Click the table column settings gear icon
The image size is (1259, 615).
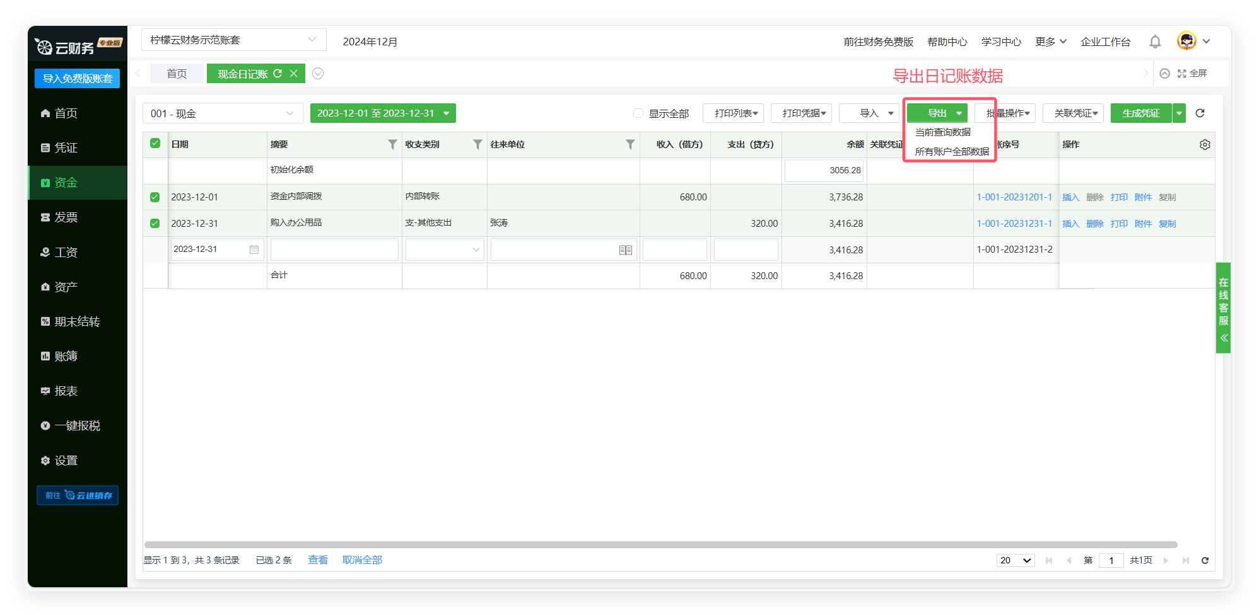tap(1205, 144)
